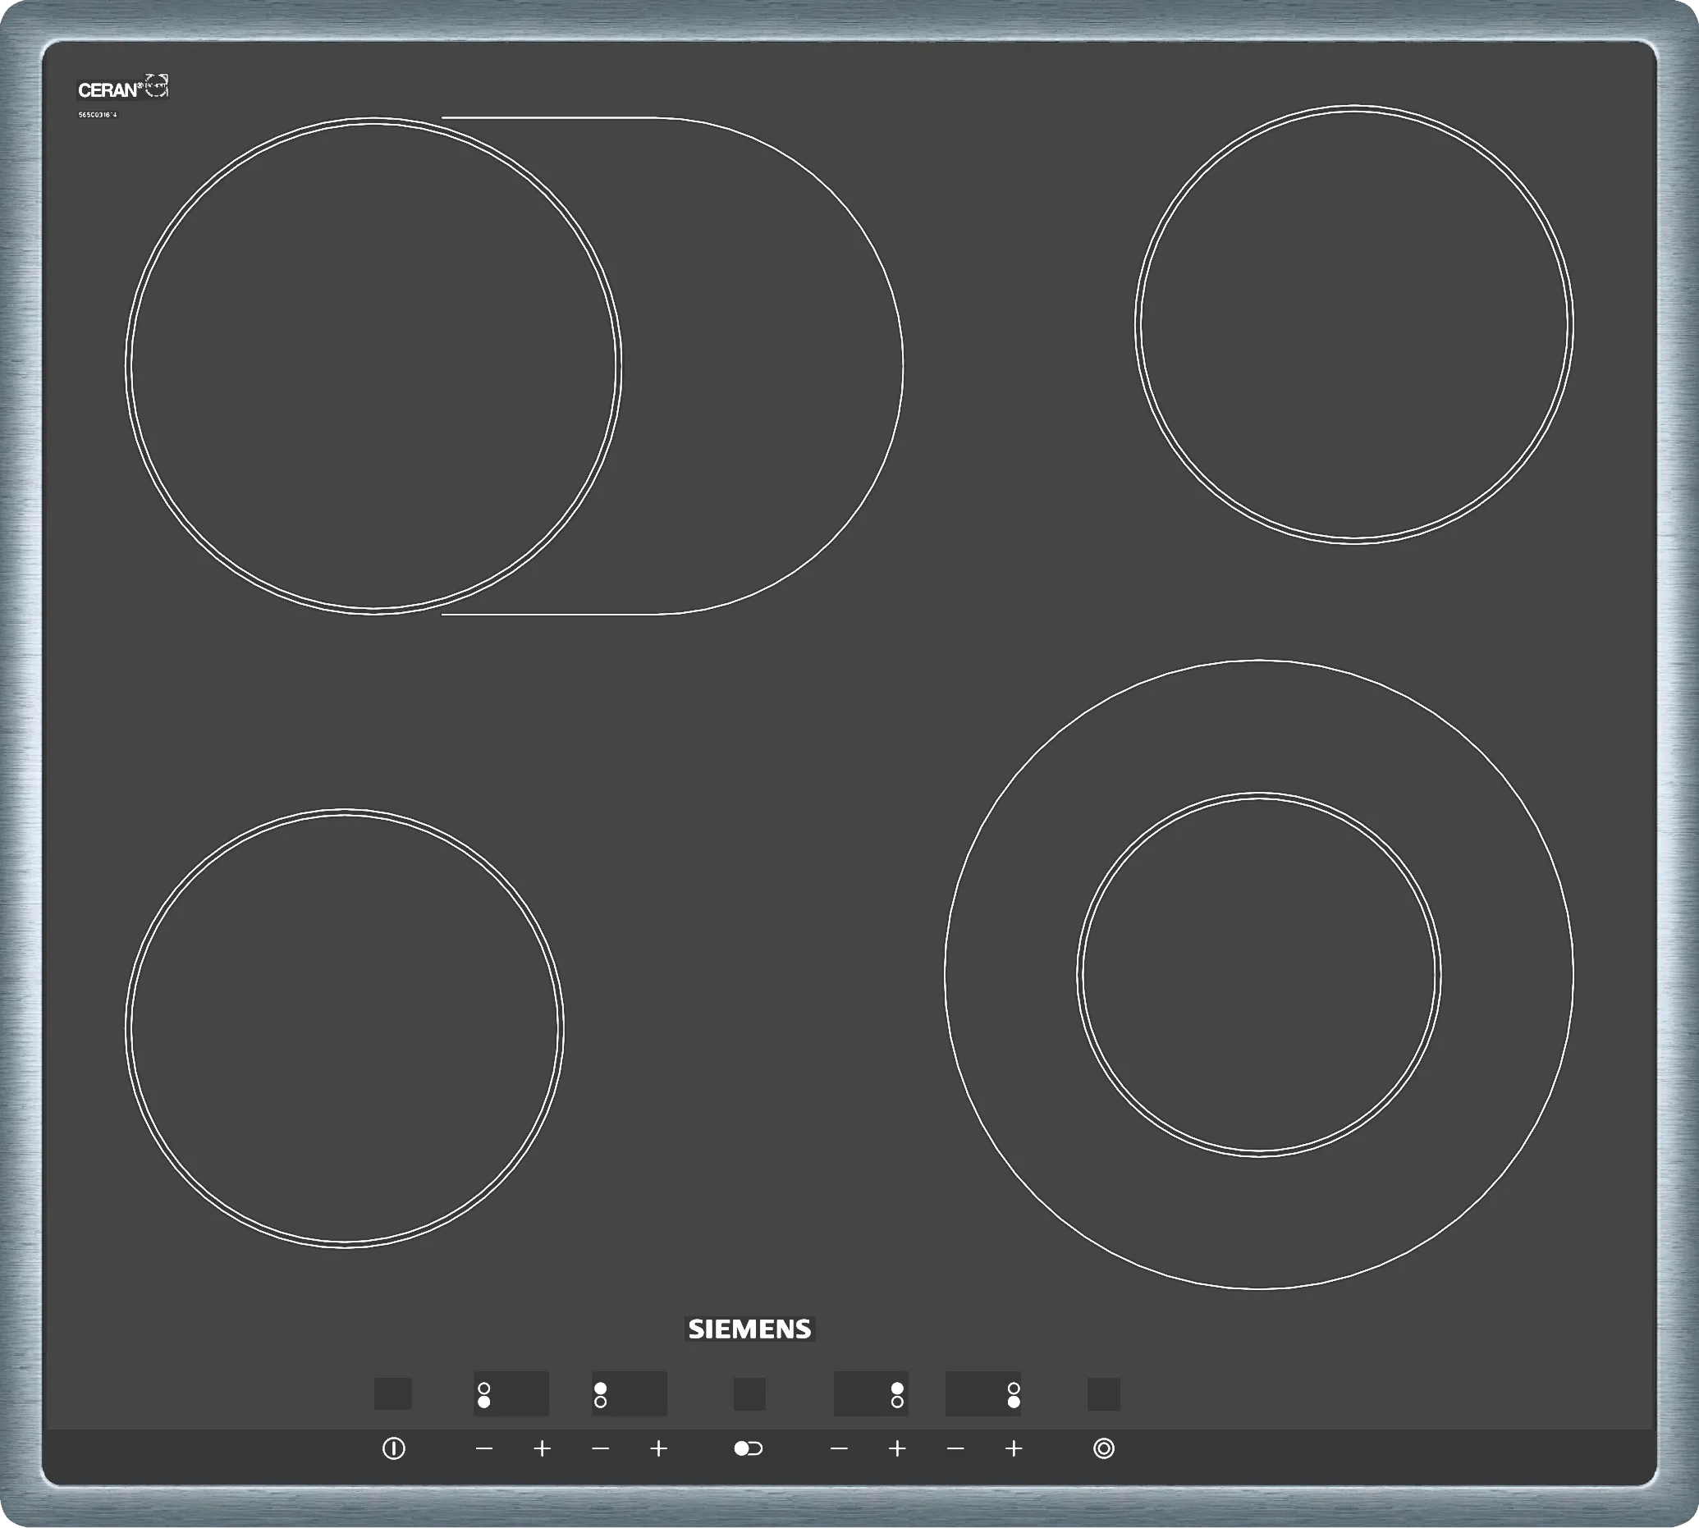This screenshot has width=1699, height=1528.
Task: Tap the dual-ring zone activation symbol
Action: point(1104,1448)
